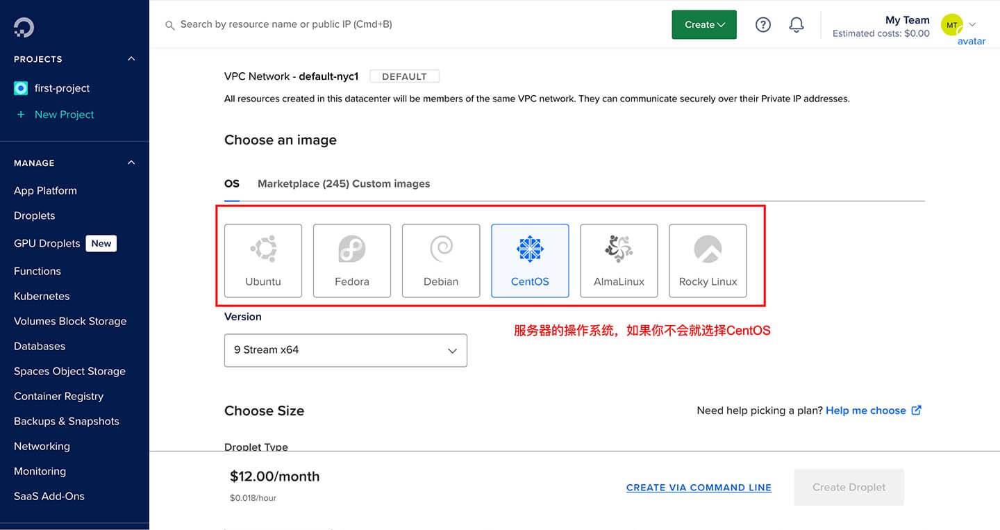Click the New badge beside GPU Droplets
This screenshot has height=530, width=1000.
click(101, 243)
